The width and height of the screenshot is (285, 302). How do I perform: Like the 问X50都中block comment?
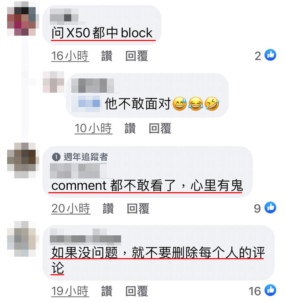(x=107, y=56)
